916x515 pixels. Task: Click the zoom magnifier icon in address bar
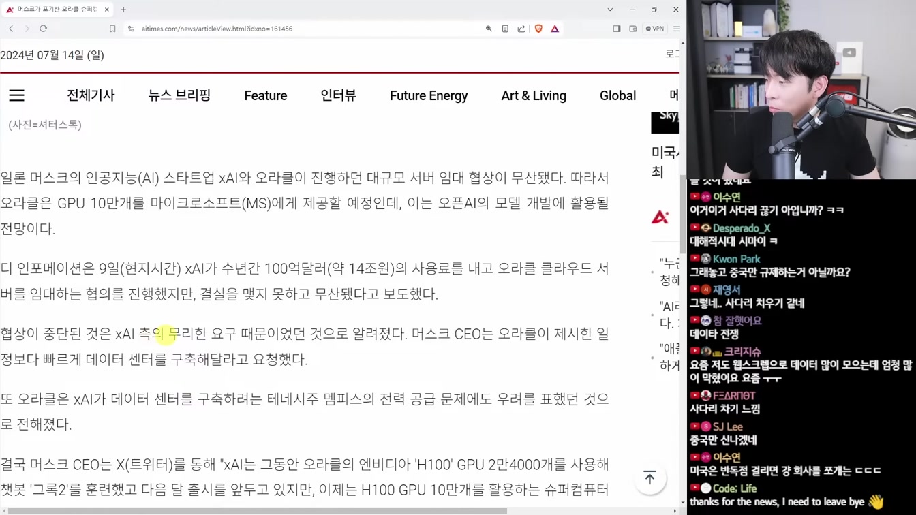click(489, 29)
